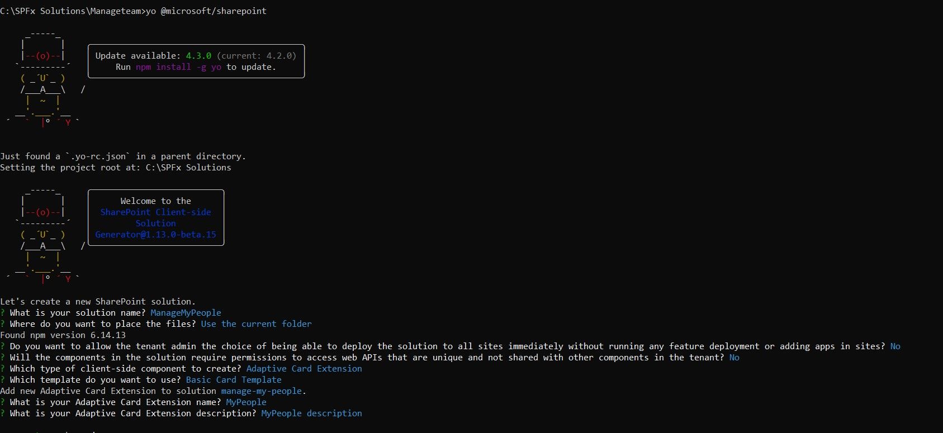Click the text '(current: 4.2.0)'

[257, 56]
